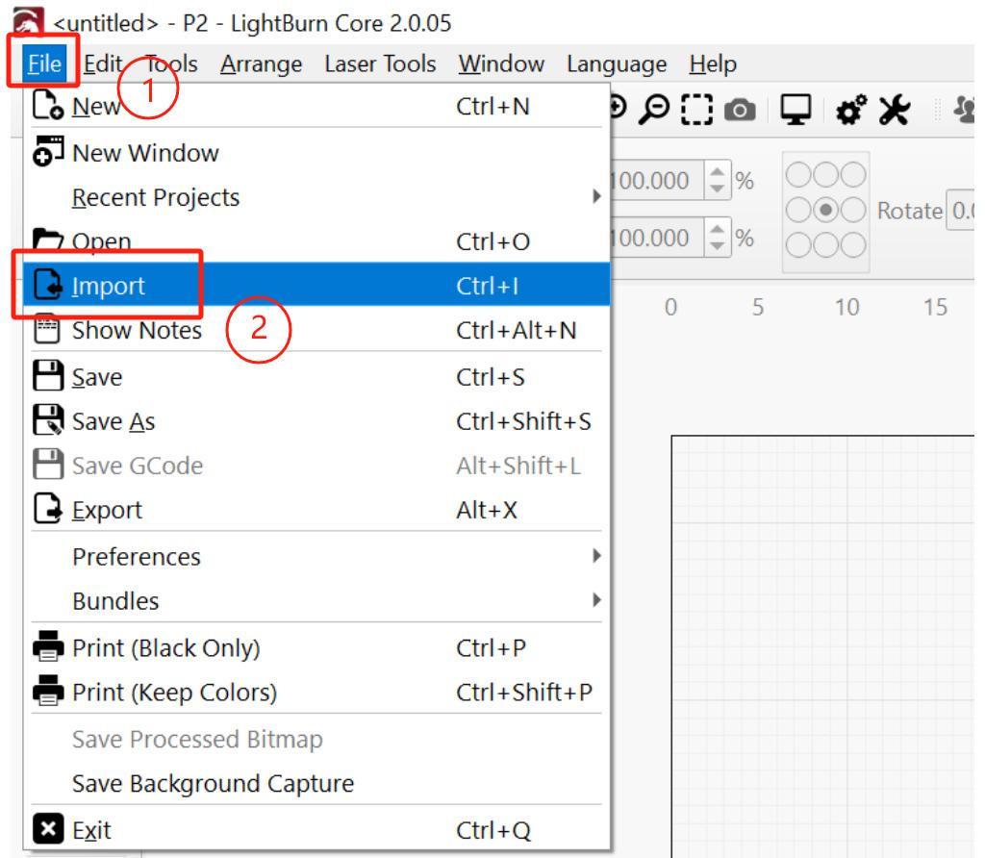Open the Arrange menu
This screenshot has height=858, width=985.
(261, 63)
